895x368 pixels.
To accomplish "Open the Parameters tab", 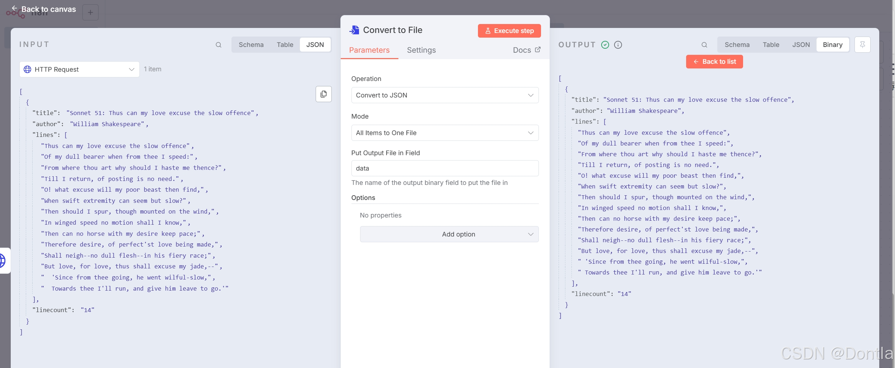I will (x=369, y=50).
